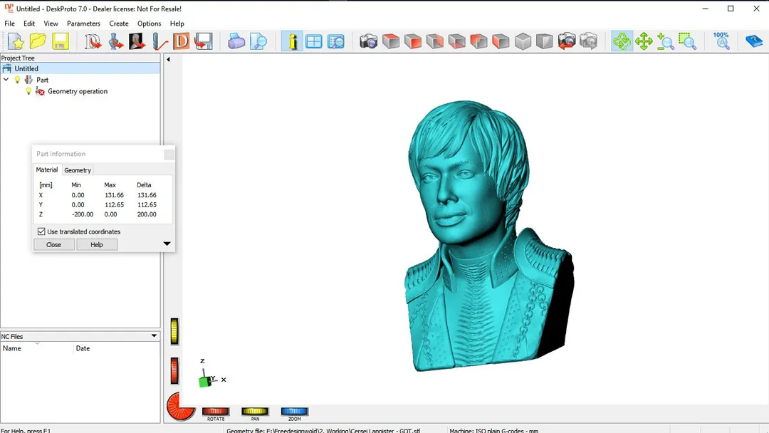Collapse the side panel with the left arrow
This screenshot has height=433, width=769.
tap(168, 59)
